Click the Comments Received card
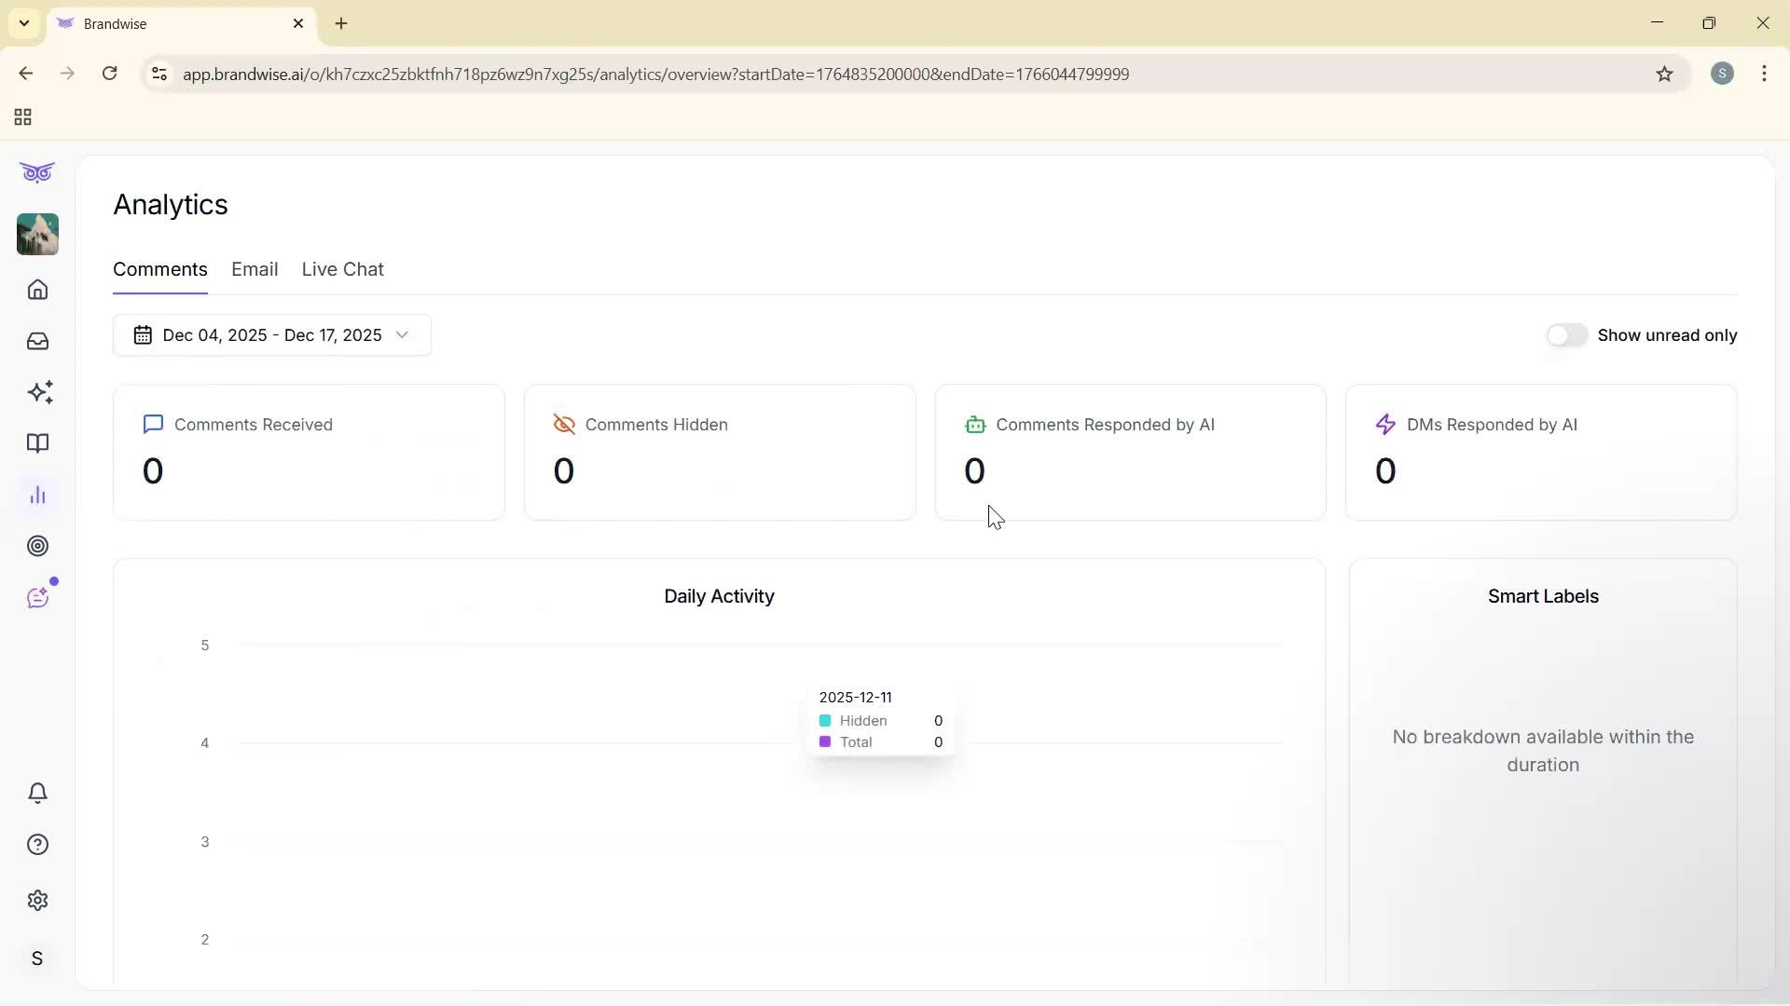 point(309,453)
